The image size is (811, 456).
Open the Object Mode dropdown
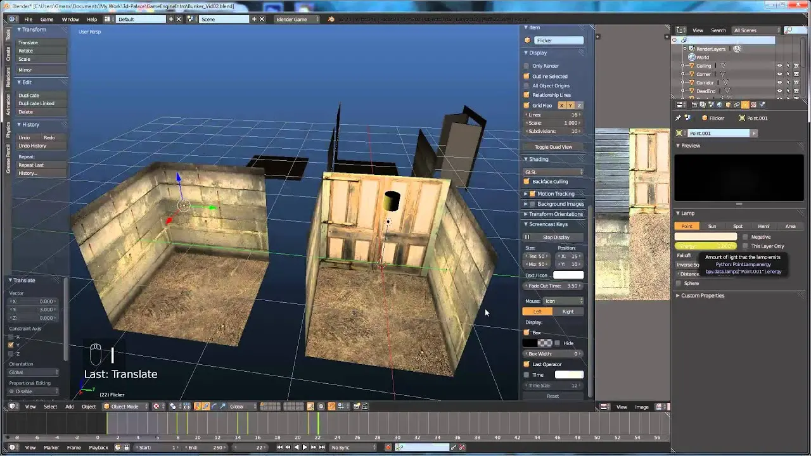click(x=125, y=407)
